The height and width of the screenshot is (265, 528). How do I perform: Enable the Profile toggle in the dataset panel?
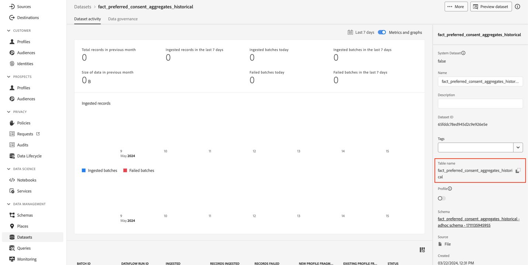(x=441, y=198)
